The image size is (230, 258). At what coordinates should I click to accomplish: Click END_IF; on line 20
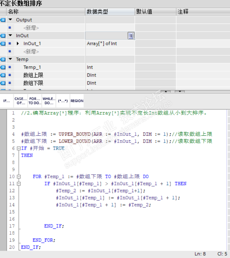pos(31,247)
